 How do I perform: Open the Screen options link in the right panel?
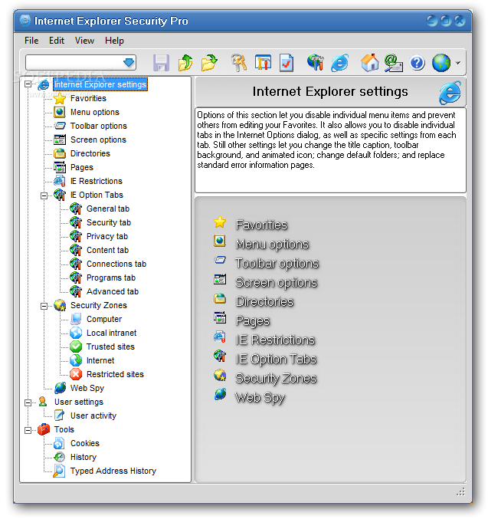click(x=277, y=283)
